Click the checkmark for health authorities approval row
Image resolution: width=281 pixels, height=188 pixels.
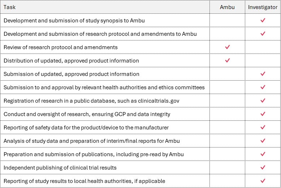tap(263, 87)
